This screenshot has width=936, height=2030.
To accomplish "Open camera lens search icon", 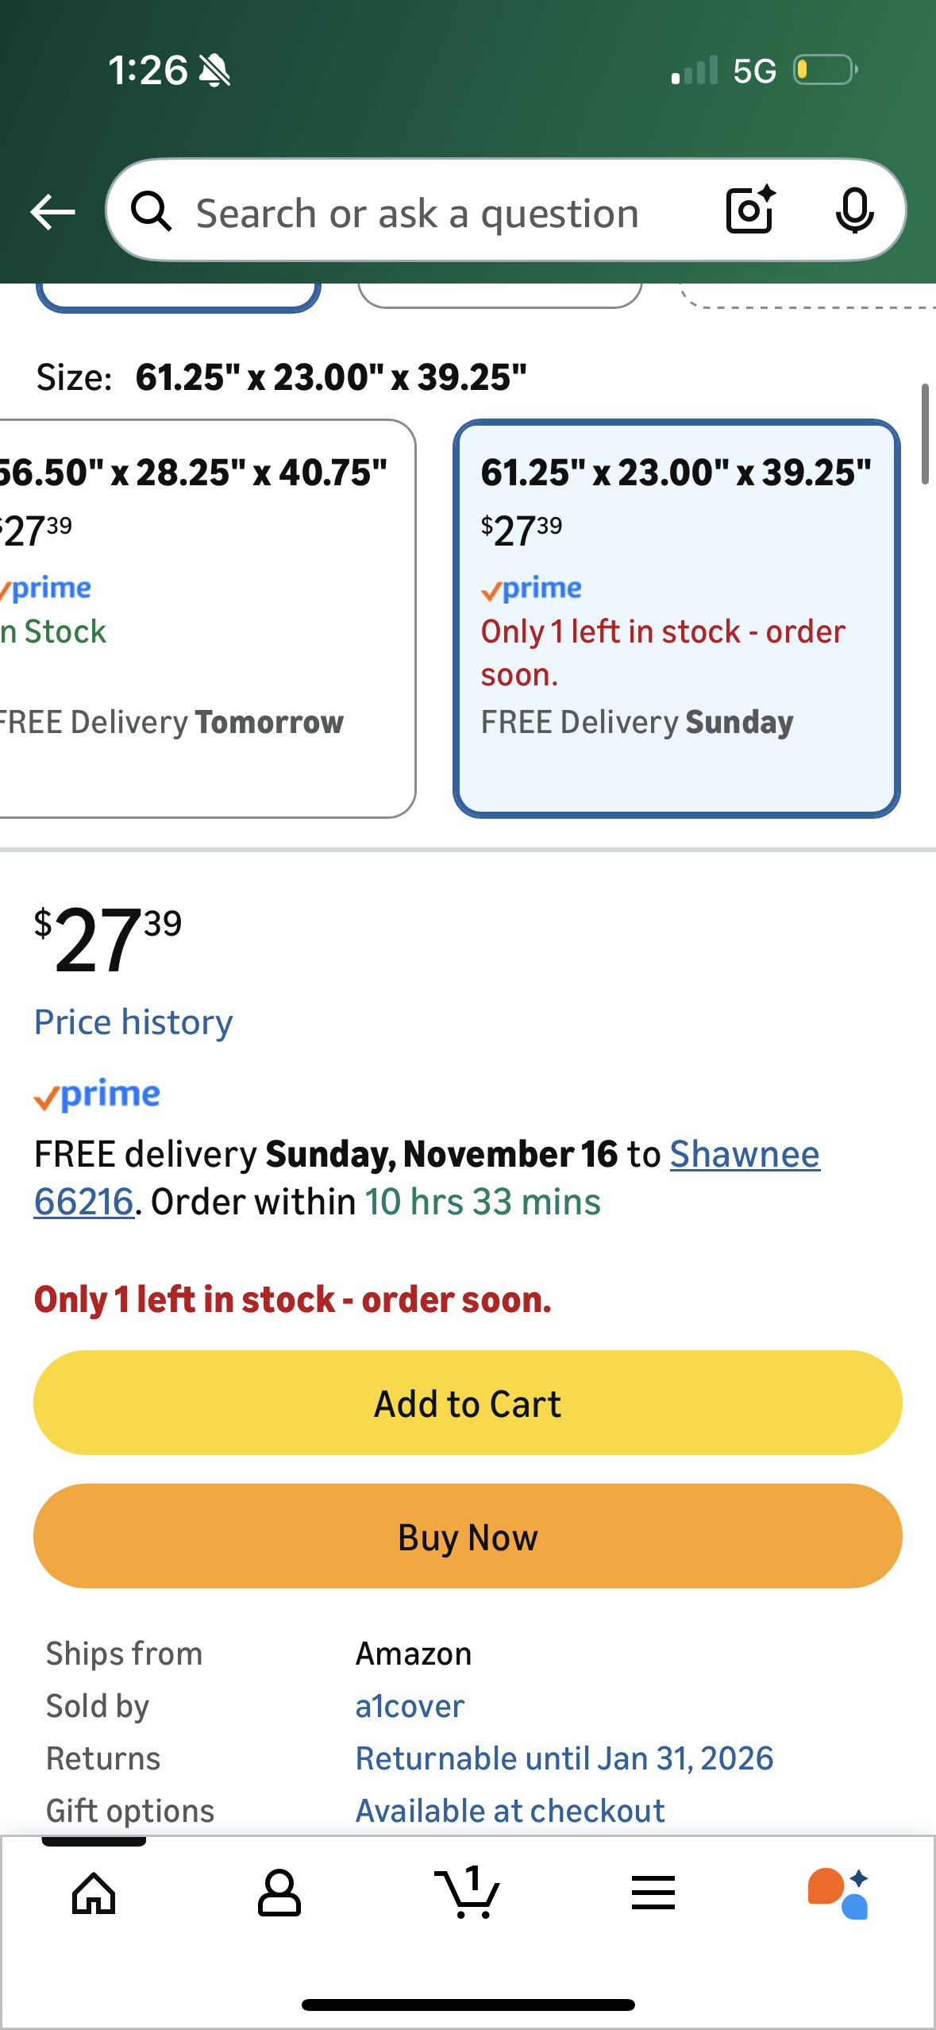I will coord(750,210).
